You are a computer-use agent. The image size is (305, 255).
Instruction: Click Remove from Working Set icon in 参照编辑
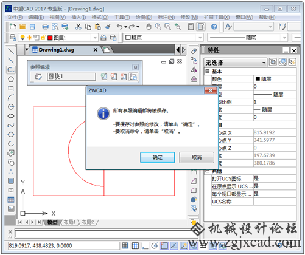click(114, 76)
